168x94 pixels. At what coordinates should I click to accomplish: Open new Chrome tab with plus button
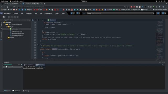pos(44,4)
